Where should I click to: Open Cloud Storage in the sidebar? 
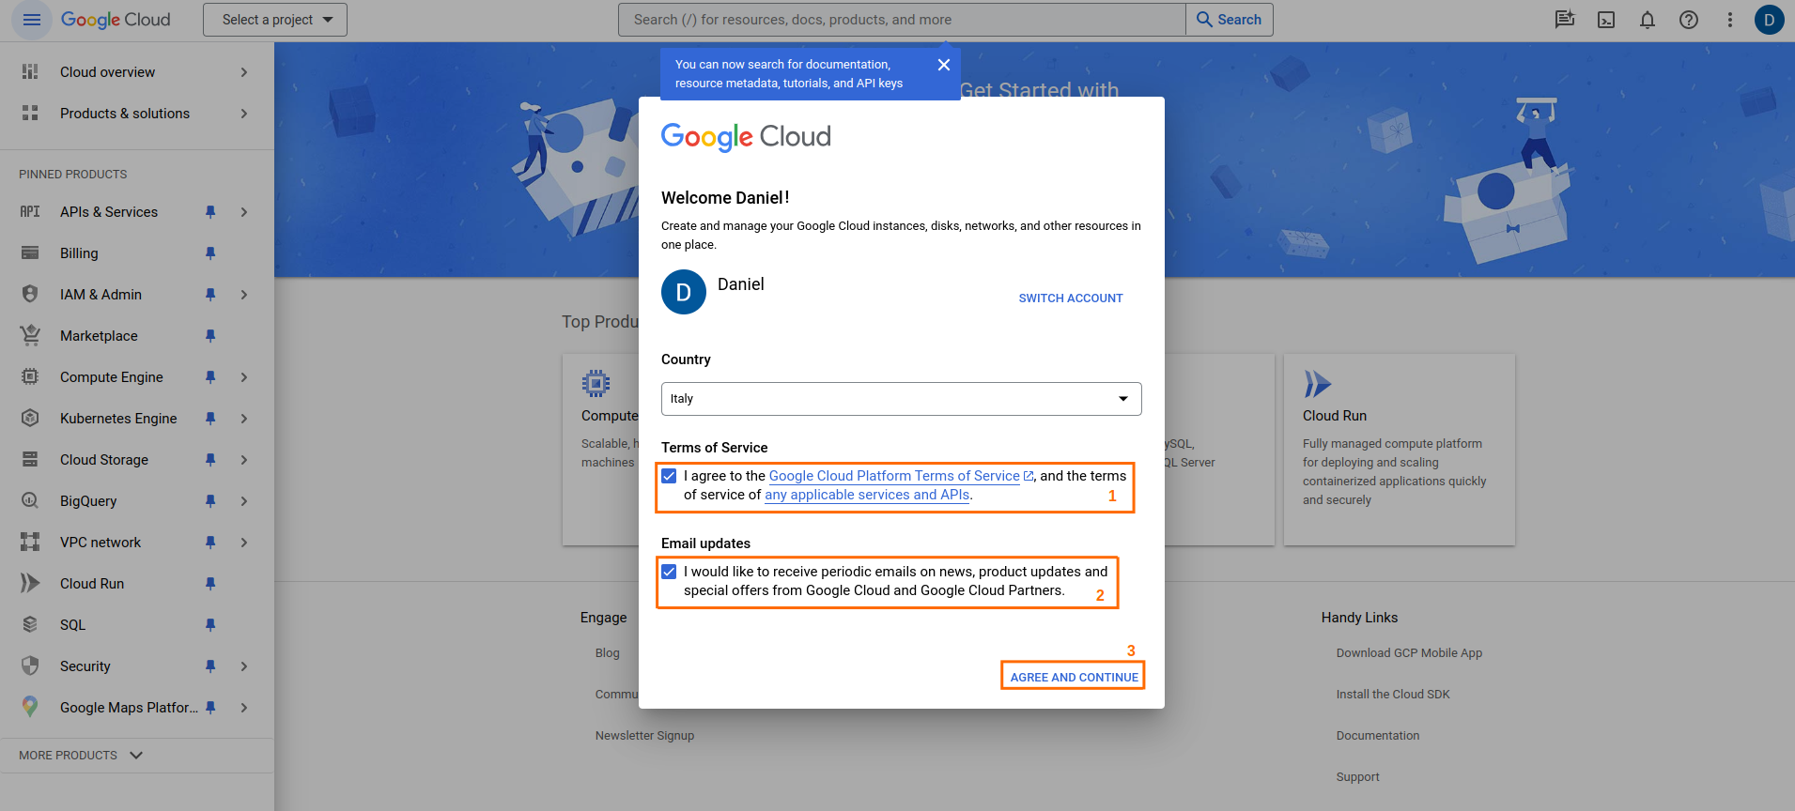pos(104,460)
